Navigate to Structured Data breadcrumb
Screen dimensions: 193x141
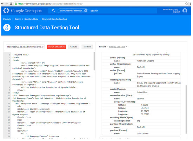click(x=31, y=19)
